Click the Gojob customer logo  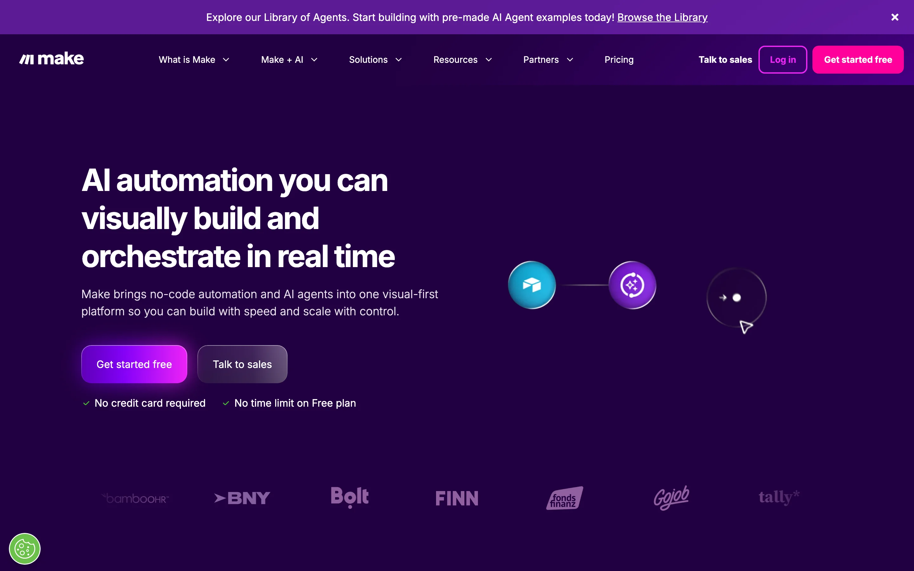click(672, 498)
